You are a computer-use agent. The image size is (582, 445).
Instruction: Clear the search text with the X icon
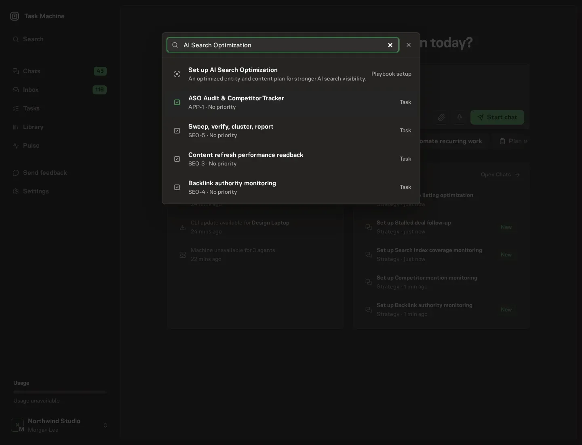click(390, 45)
